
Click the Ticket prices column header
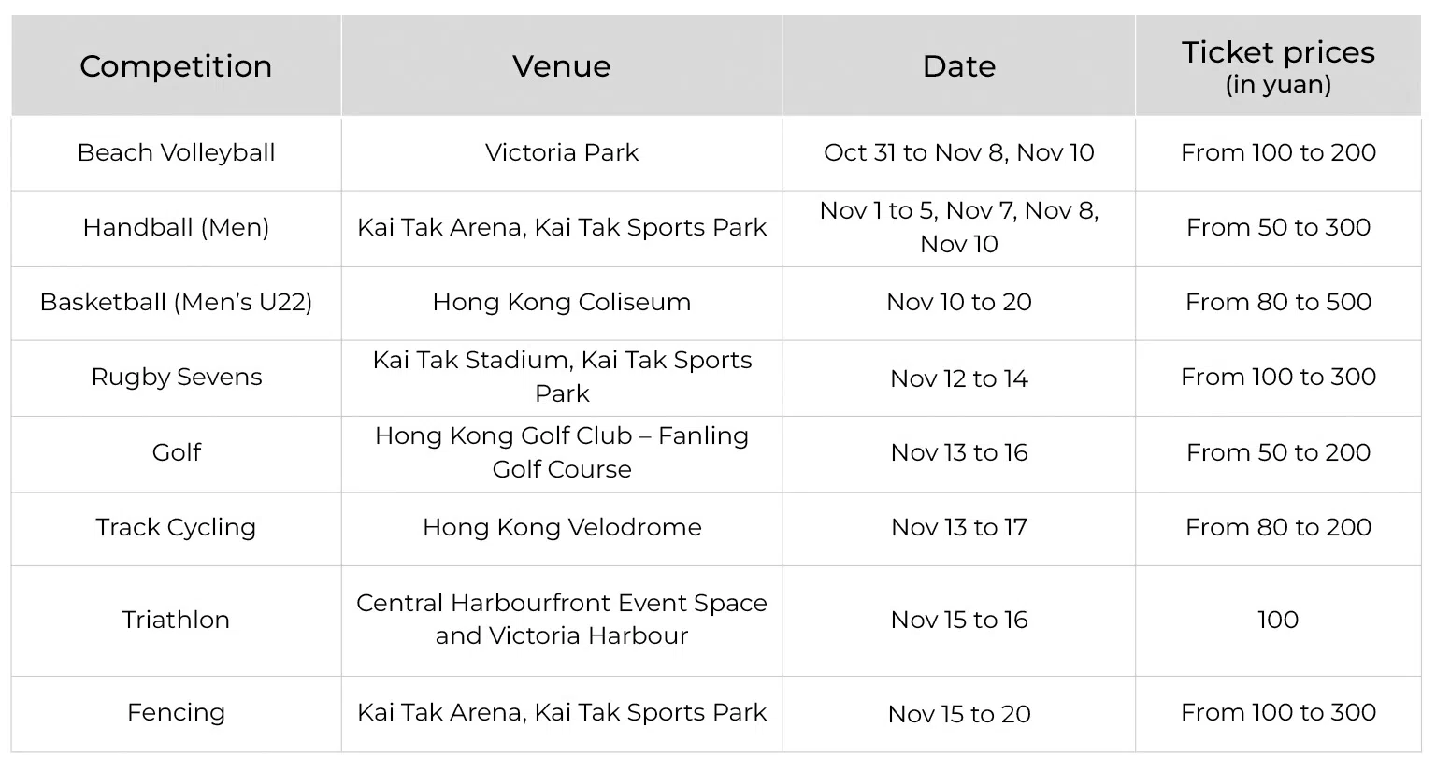pyautogui.click(x=1277, y=66)
